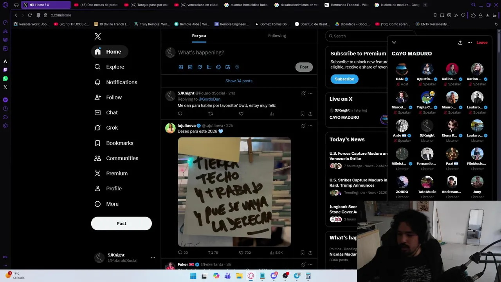Open the Explore page
The height and width of the screenshot is (282, 501).
pos(110,67)
